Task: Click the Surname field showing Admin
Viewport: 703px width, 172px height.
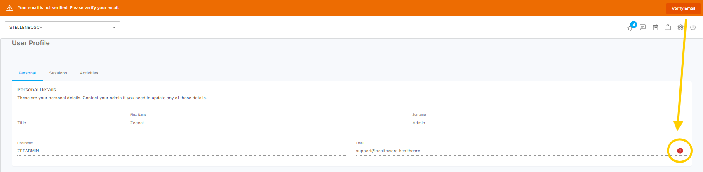Action: [548, 123]
